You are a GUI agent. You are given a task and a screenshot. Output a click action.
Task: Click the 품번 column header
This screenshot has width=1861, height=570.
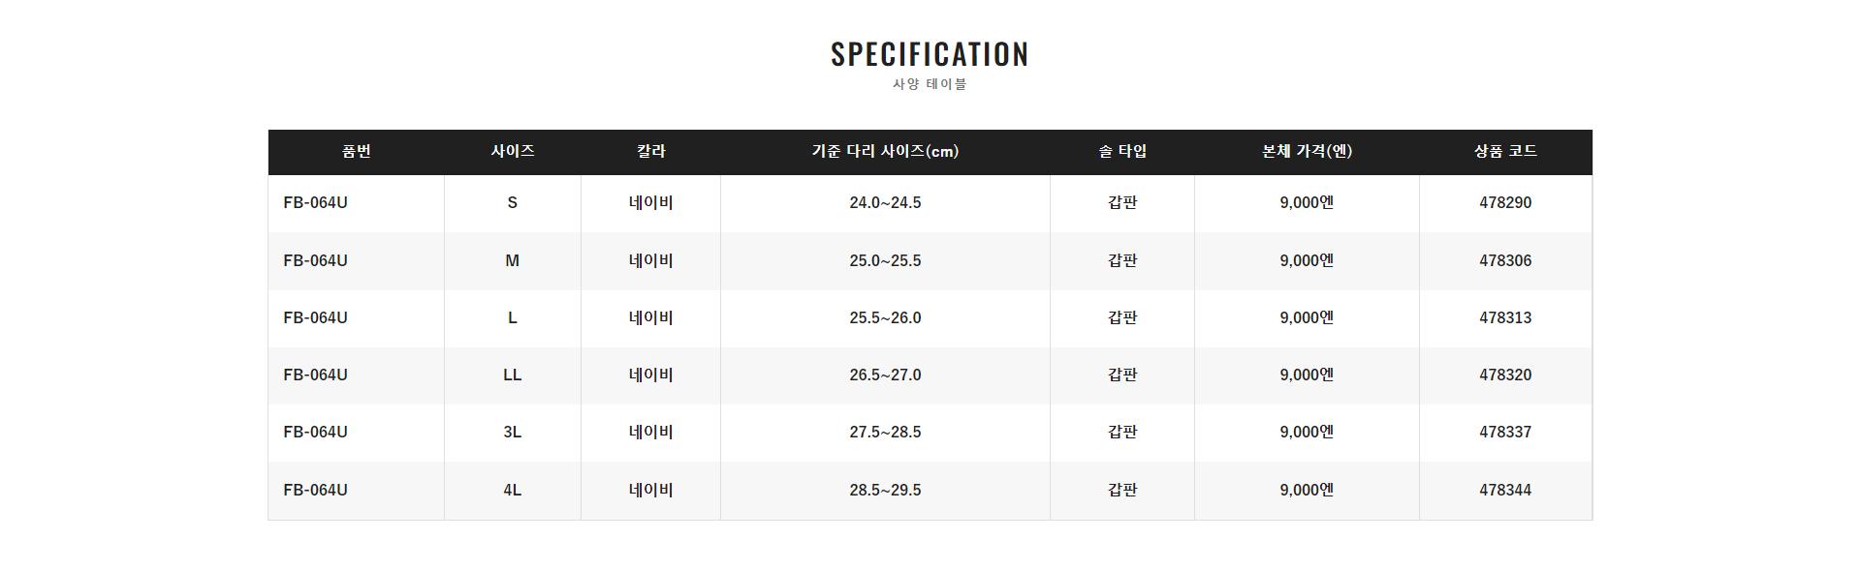(x=356, y=151)
